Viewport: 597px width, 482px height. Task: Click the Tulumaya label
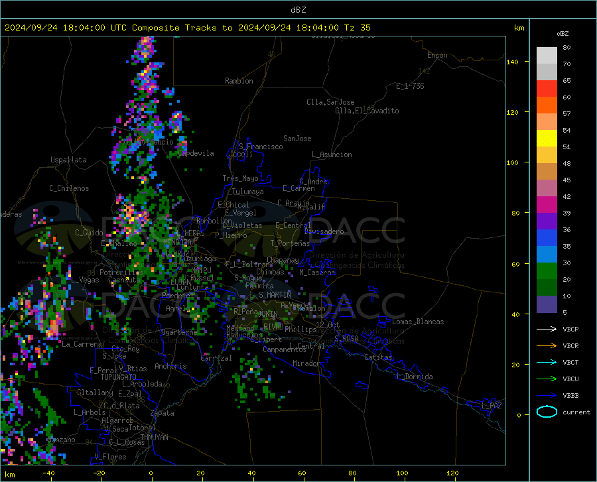(x=248, y=192)
